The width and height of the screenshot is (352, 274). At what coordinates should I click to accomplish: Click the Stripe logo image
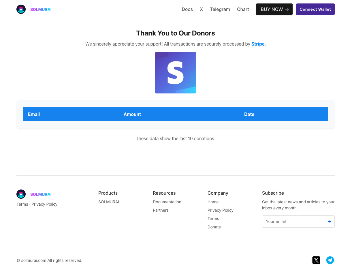[x=175, y=73]
